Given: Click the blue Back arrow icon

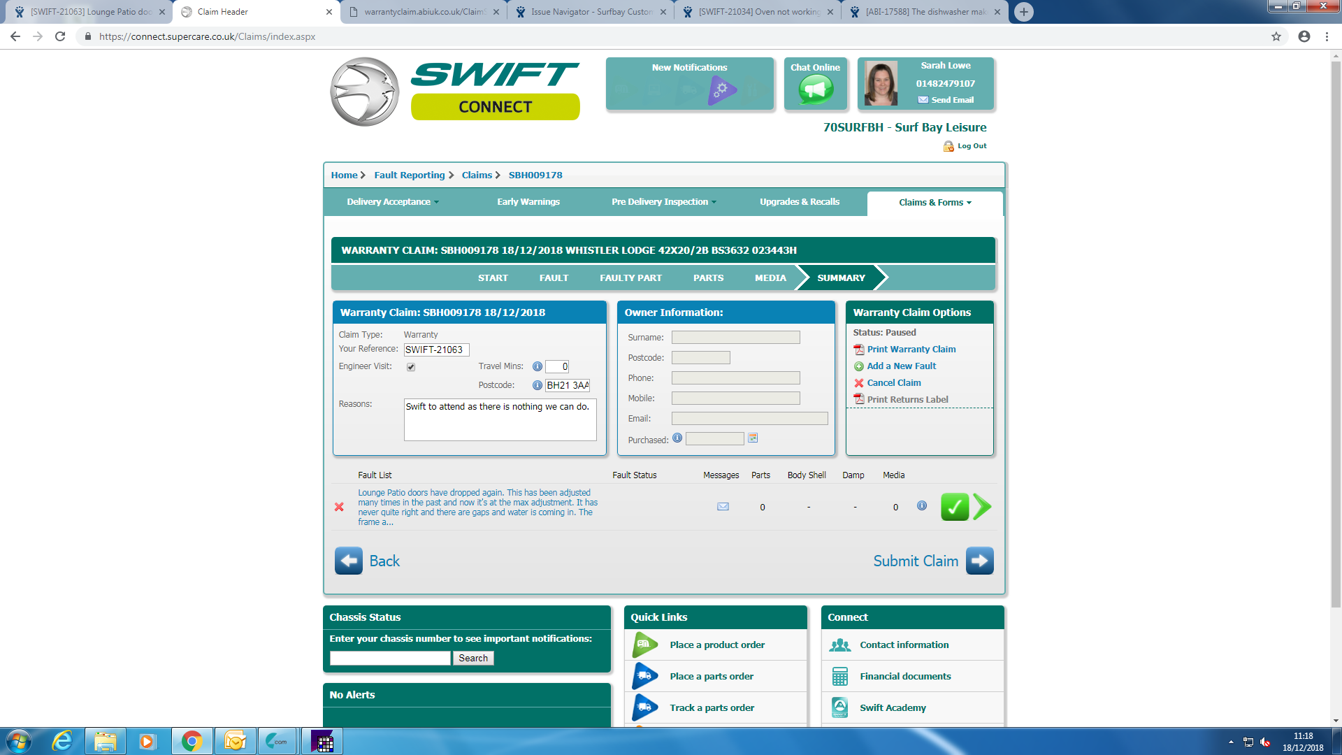Looking at the screenshot, I should point(348,561).
